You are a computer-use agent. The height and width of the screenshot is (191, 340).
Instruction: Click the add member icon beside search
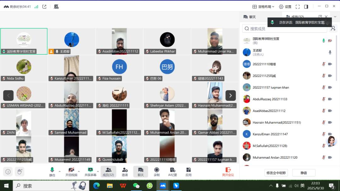(333, 29)
